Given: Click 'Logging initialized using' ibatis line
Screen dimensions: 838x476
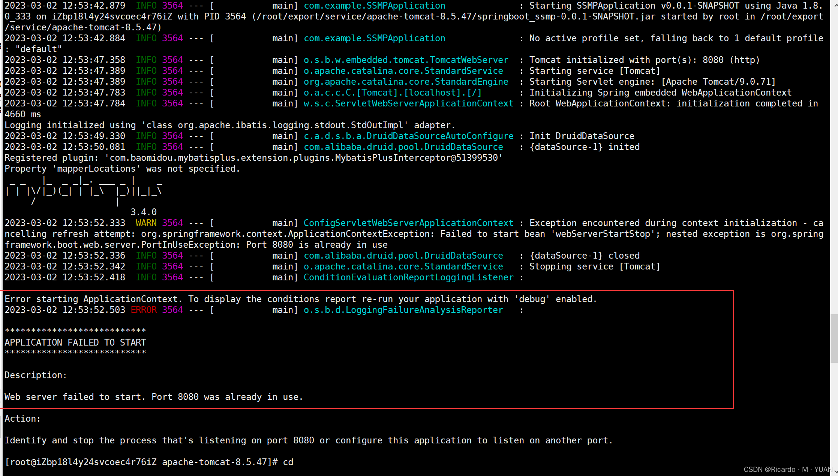Looking at the screenshot, I should coord(230,125).
